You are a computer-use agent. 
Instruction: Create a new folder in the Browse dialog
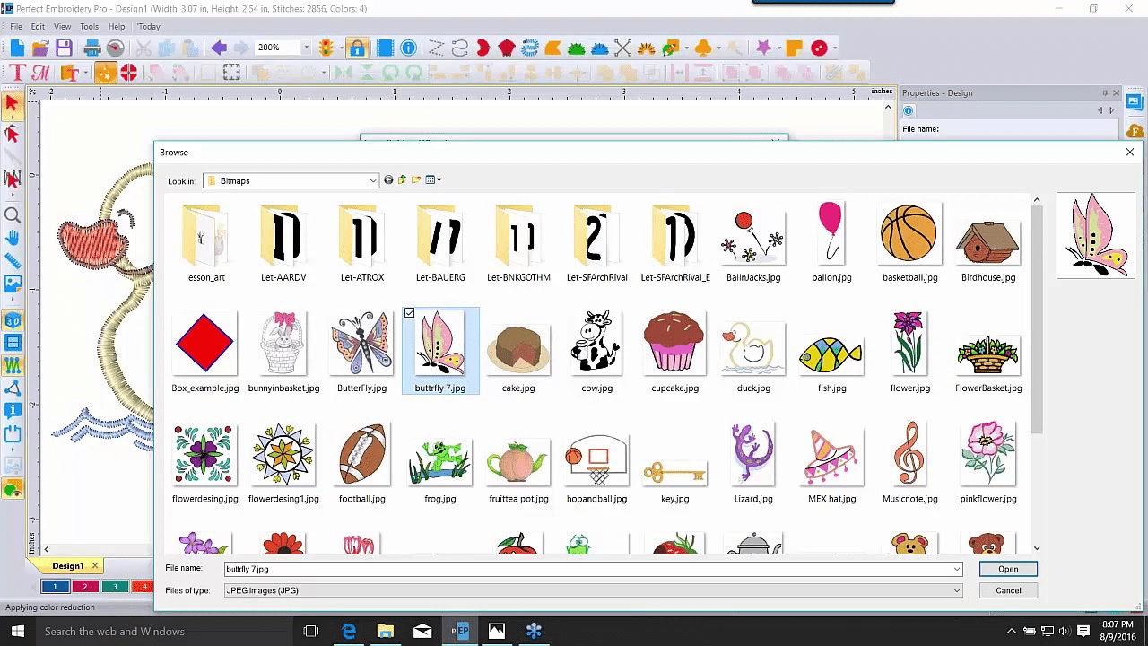tap(415, 179)
